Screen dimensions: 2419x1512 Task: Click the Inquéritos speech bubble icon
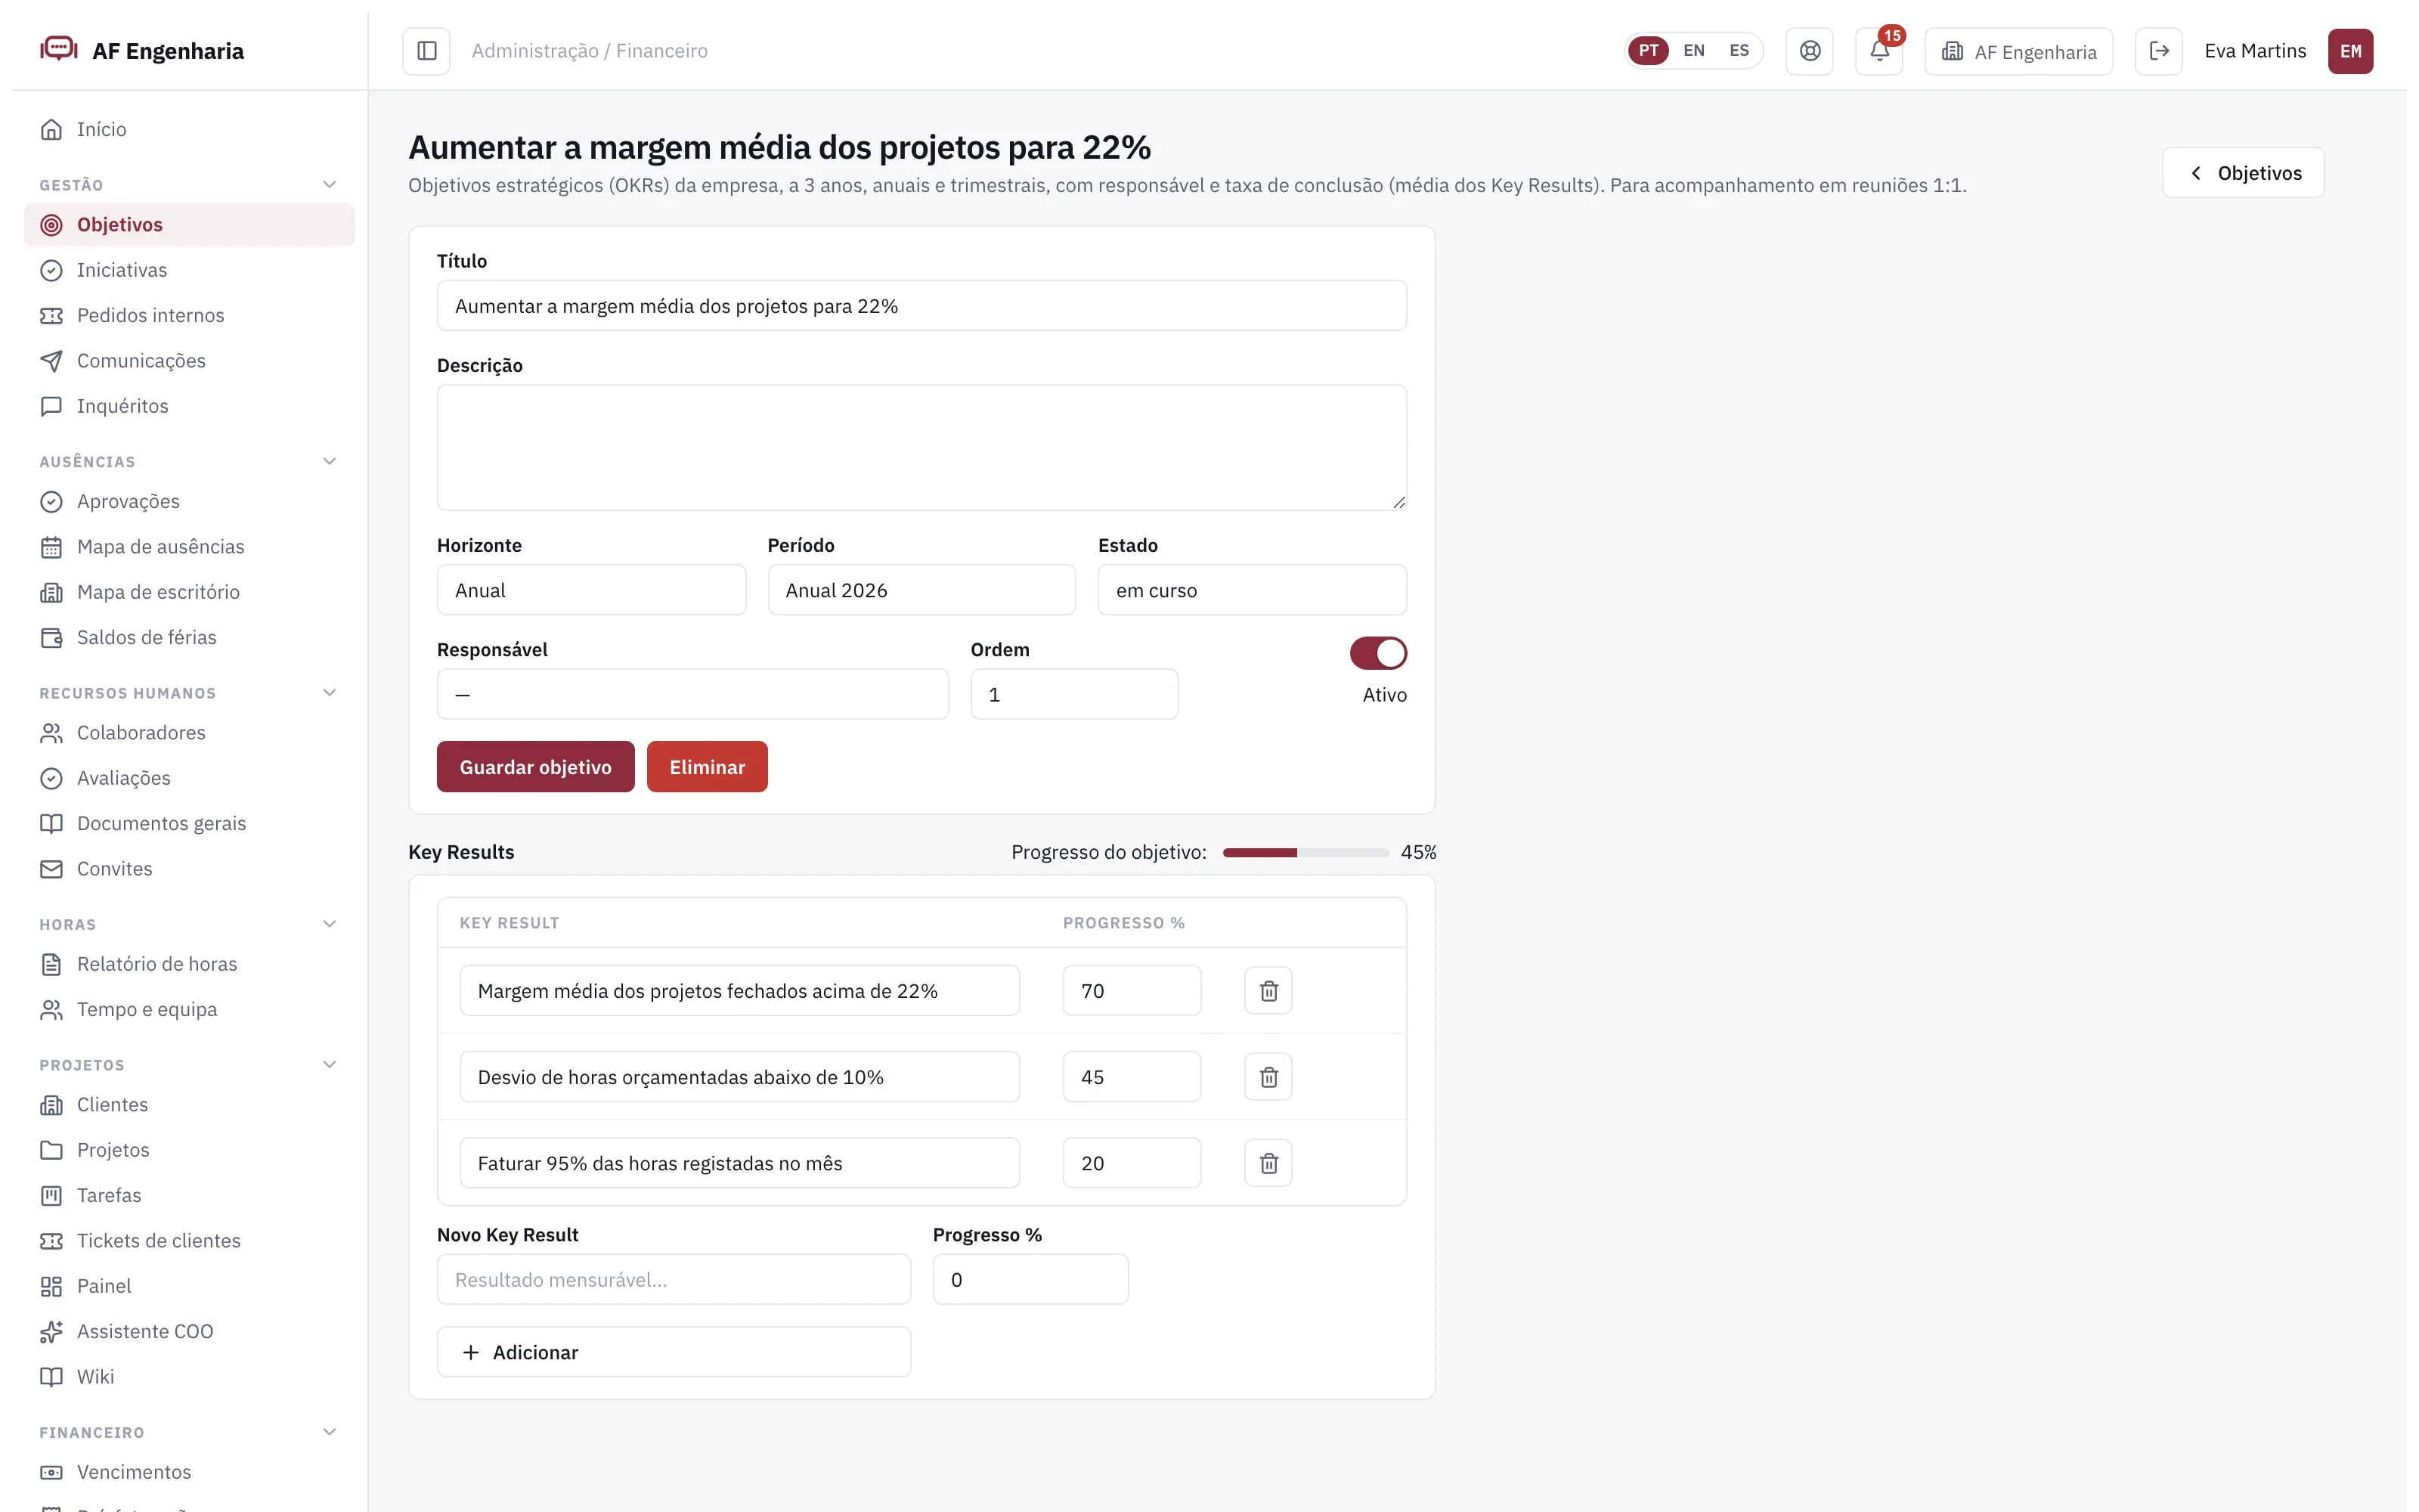(x=51, y=406)
